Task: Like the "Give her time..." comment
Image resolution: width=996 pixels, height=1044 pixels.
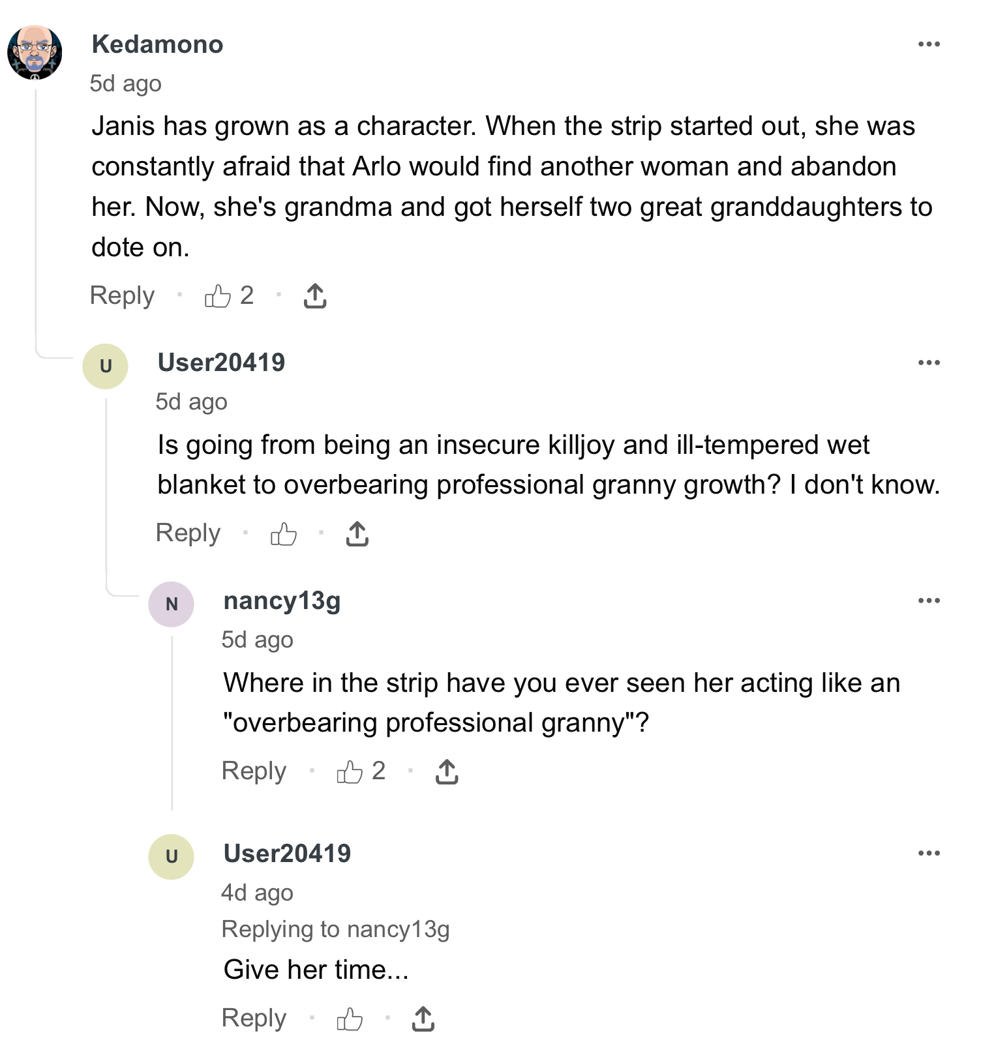Action: [350, 1019]
